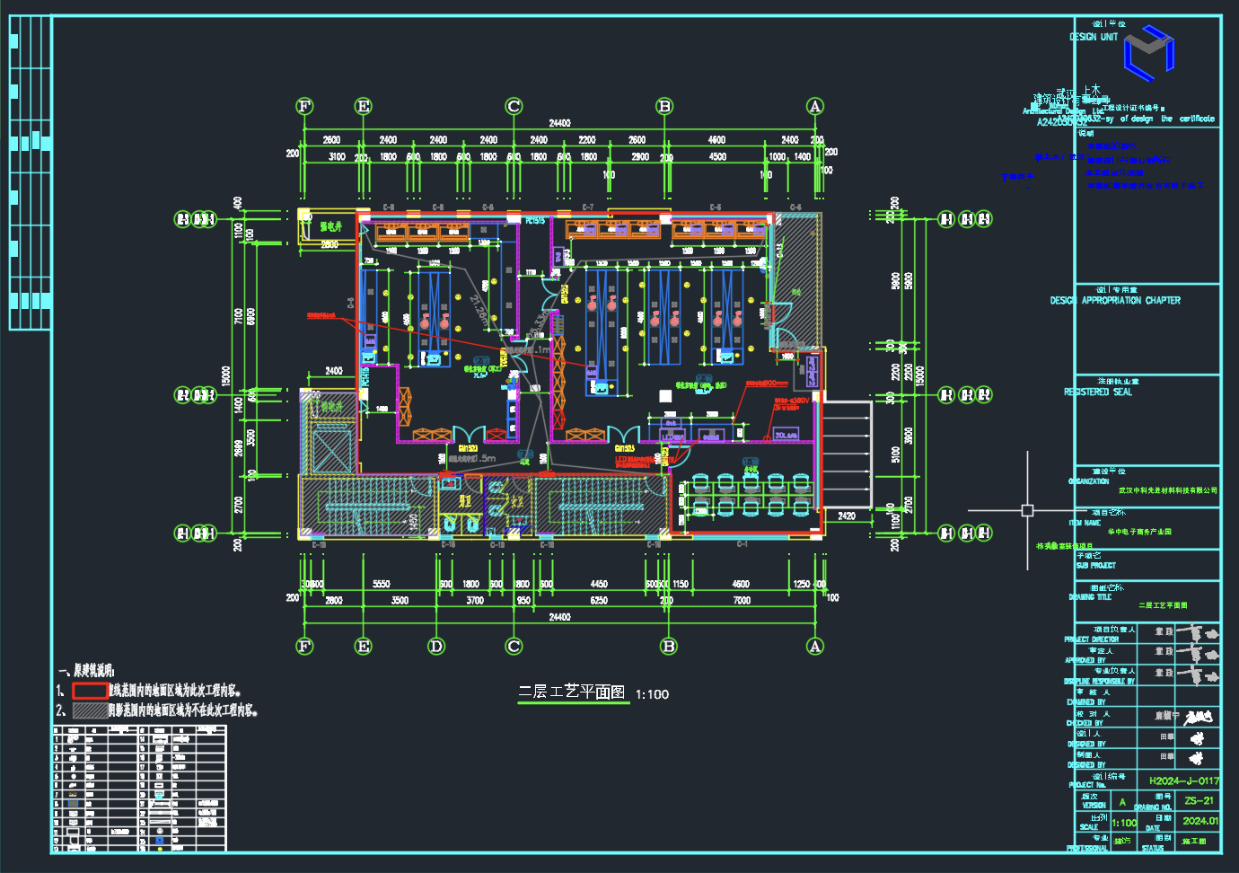Click the DESIGN UNIT label
Screen dimensions: 1239x873
1094,37
